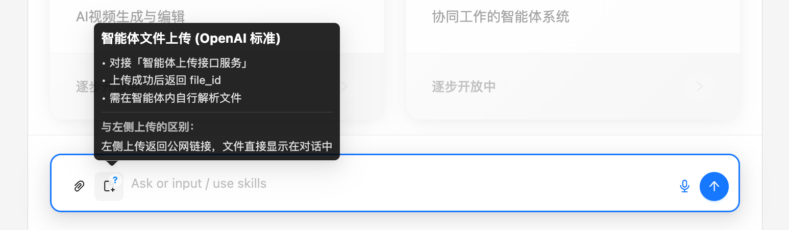Expand the right card's chevron arrow
Viewport: 789px width, 230px height.
click(700, 87)
